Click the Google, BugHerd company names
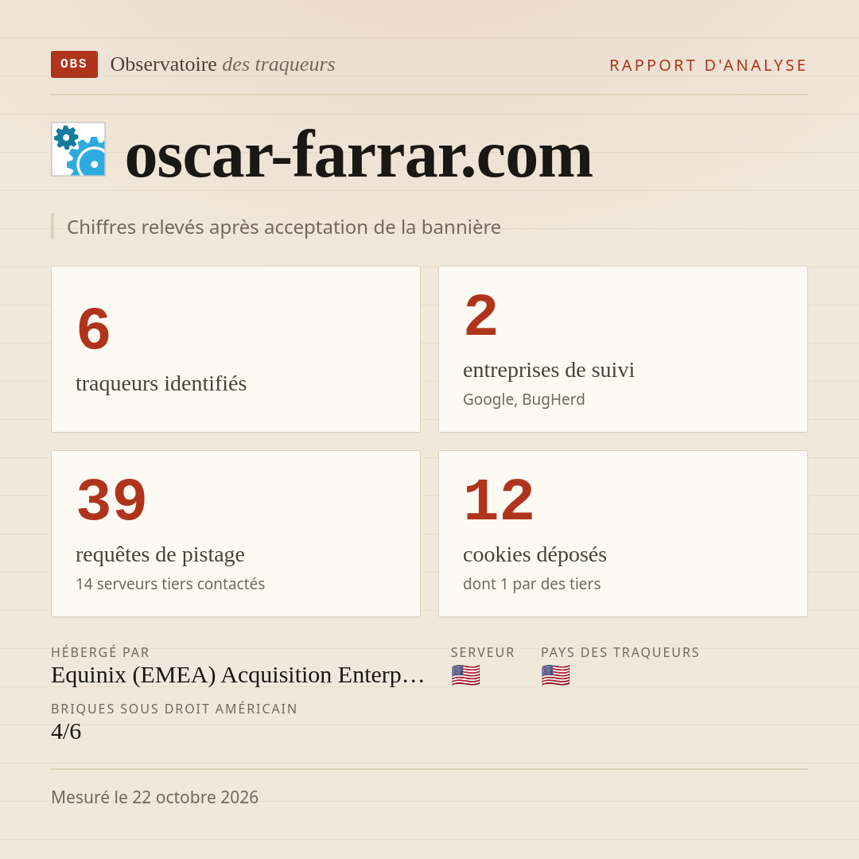 [523, 399]
